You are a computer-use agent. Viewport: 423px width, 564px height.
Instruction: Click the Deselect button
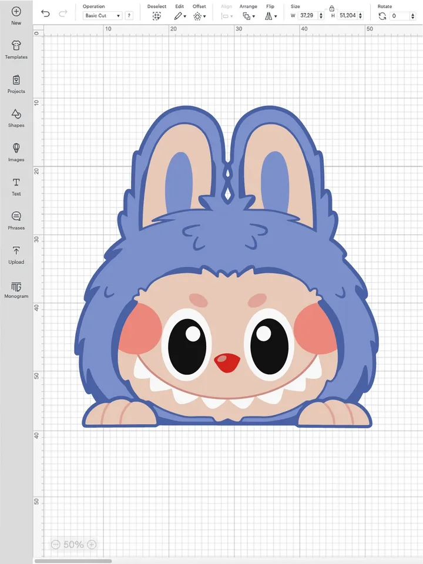click(x=156, y=16)
